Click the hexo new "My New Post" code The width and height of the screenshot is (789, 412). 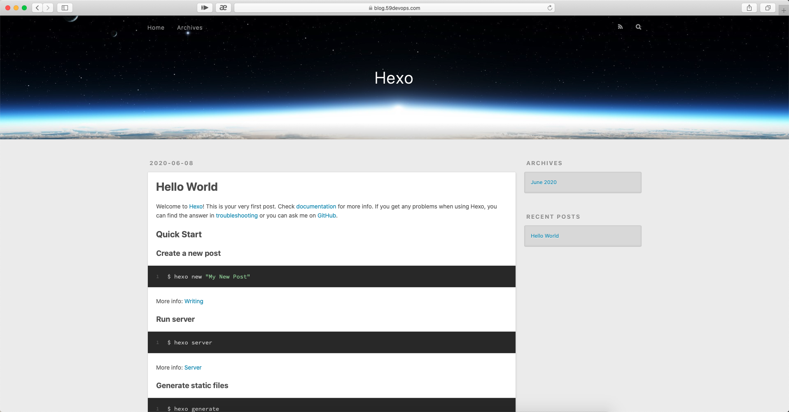point(209,276)
